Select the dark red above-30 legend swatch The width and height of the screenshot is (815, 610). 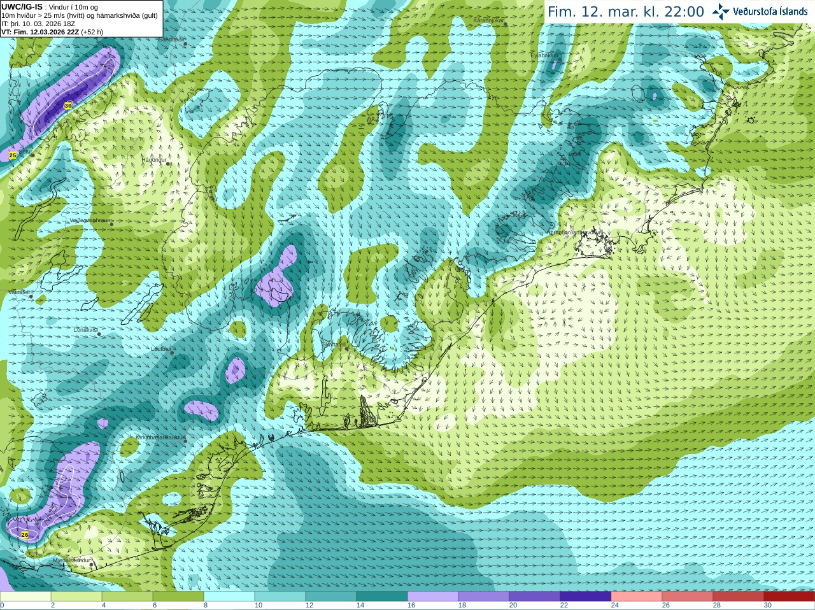pos(790,597)
